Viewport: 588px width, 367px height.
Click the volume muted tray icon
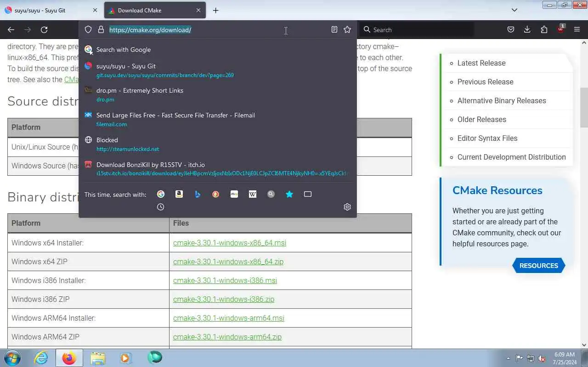pyautogui.click(x=542, y=358)
